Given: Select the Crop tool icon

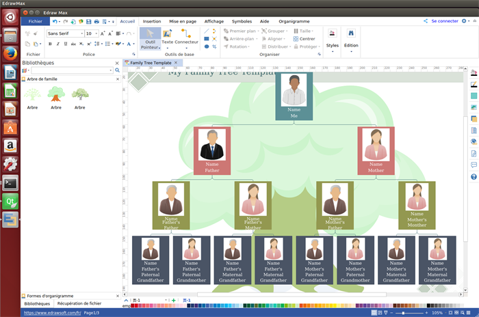Looking at the screenshot, I should (214, 46).
